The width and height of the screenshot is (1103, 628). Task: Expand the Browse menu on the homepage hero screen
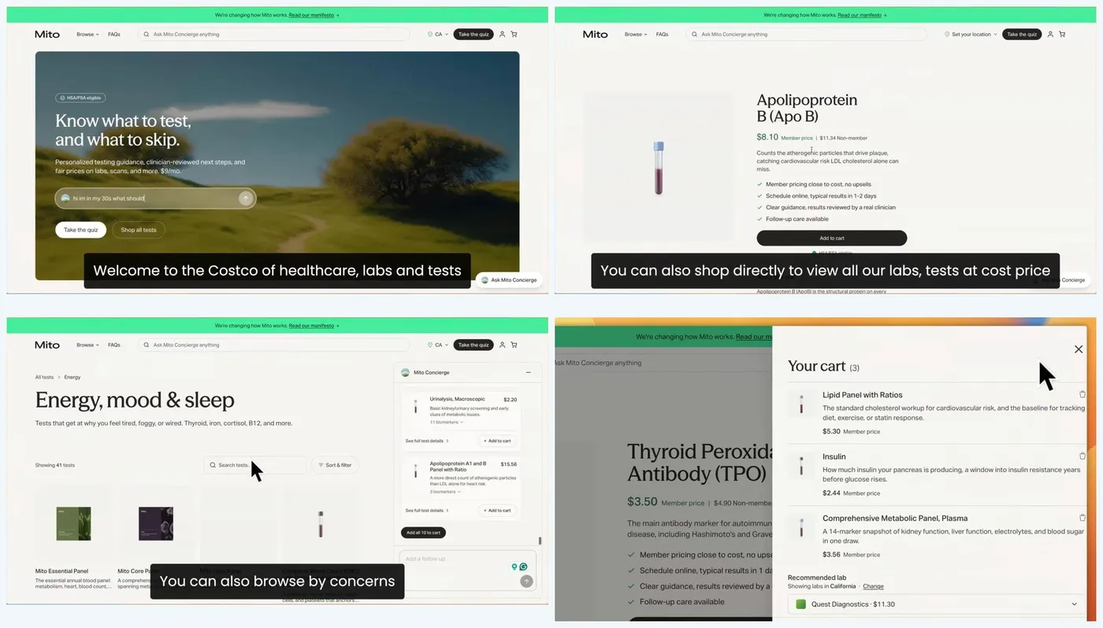87,35
